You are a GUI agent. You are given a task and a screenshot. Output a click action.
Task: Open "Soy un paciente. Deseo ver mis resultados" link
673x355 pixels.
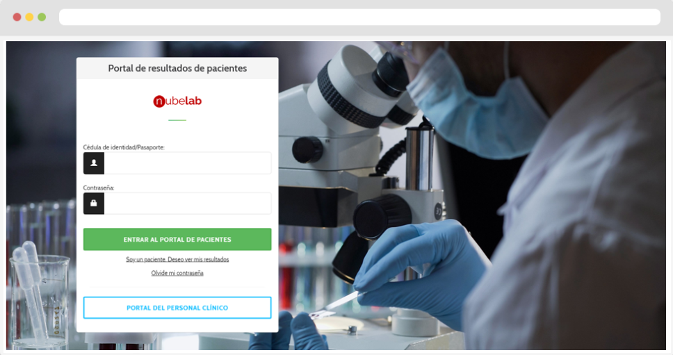(x=177, y=259)
